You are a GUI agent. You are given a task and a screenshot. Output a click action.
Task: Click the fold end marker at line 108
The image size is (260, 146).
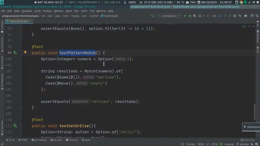tap(21, 107)
